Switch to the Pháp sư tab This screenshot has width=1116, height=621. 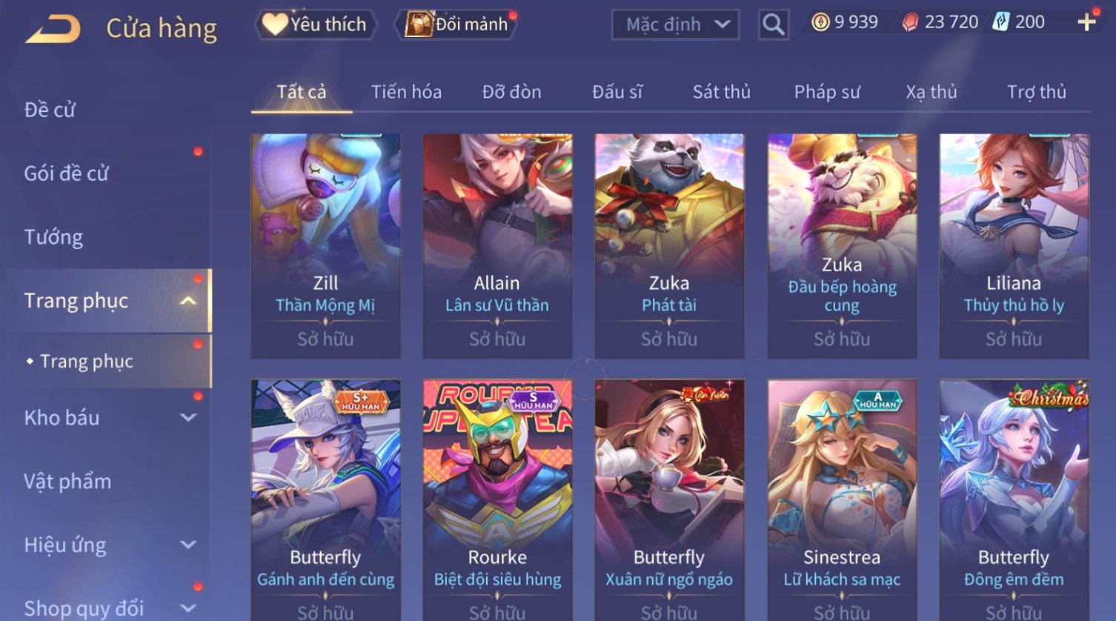tap(827, 92)
